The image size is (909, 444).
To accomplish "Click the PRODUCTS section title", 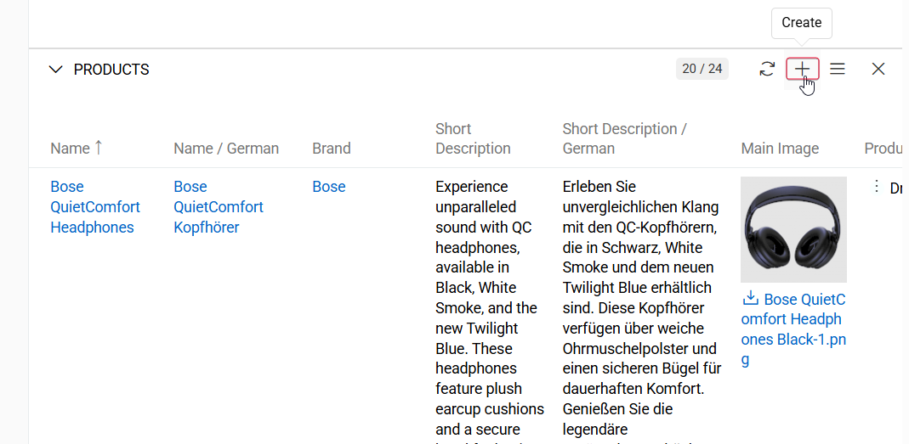I will 111,70.
